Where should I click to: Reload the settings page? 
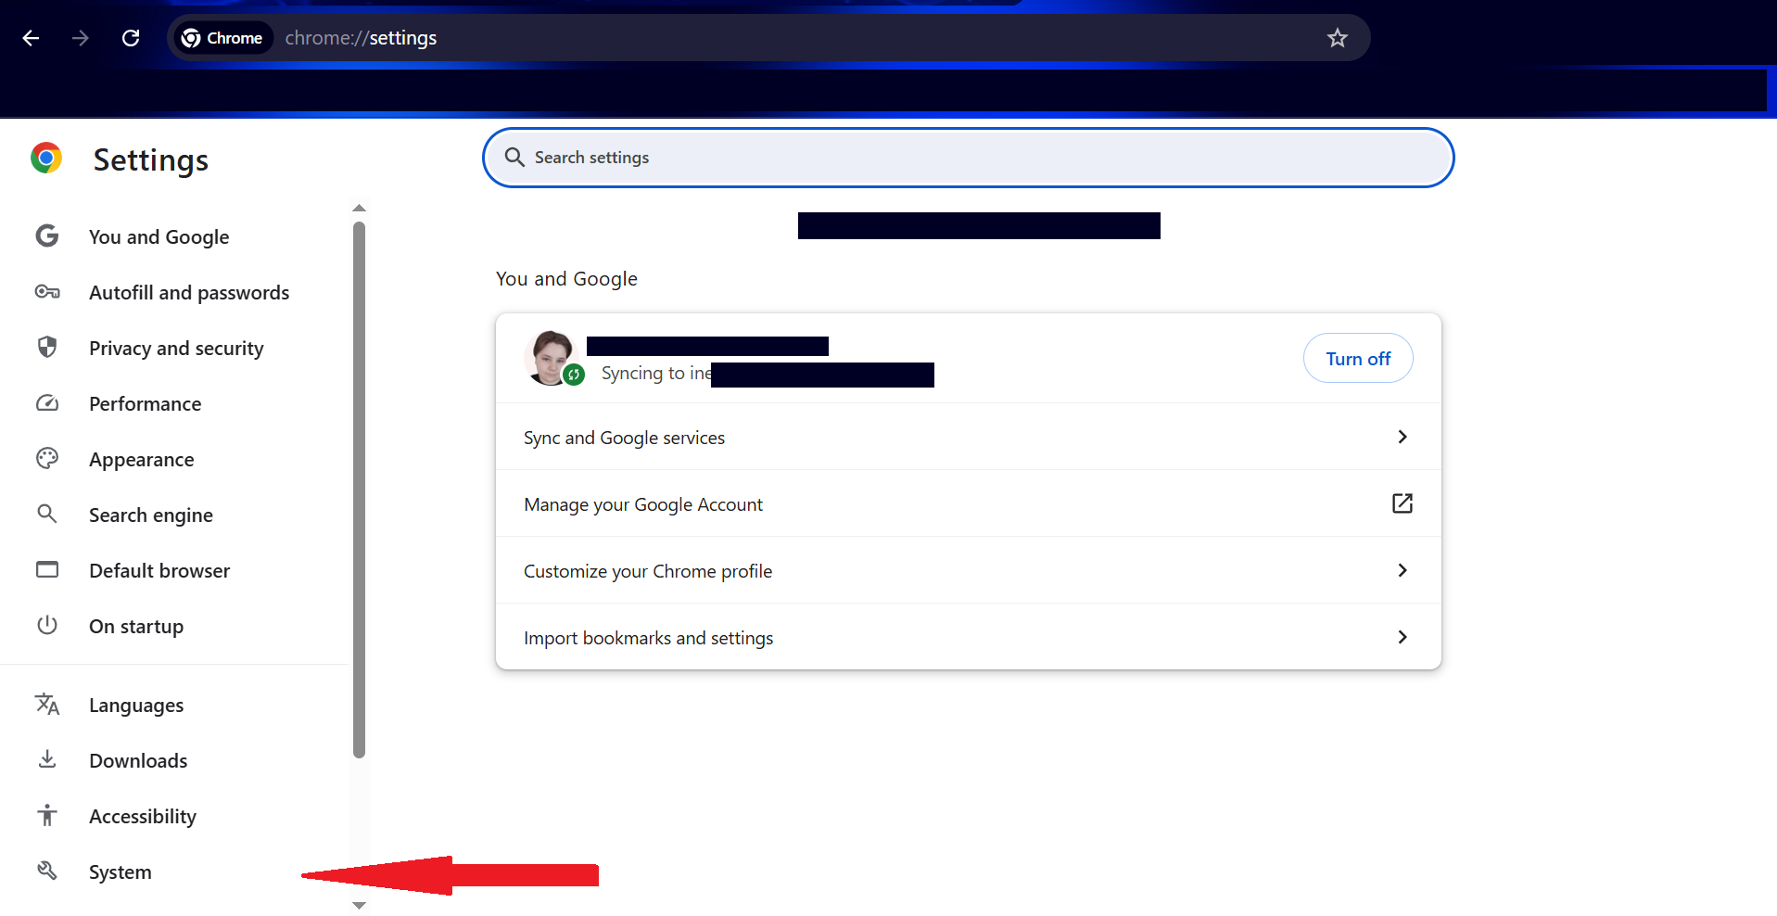pos(131,38)
